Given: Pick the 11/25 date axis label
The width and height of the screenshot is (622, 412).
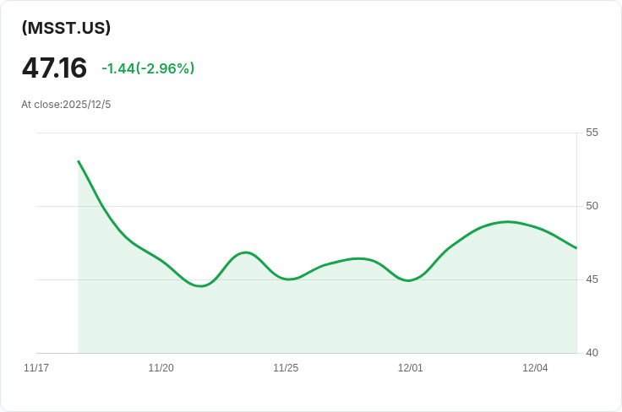Looking at the screenshot, I should (x=286, y=368).
